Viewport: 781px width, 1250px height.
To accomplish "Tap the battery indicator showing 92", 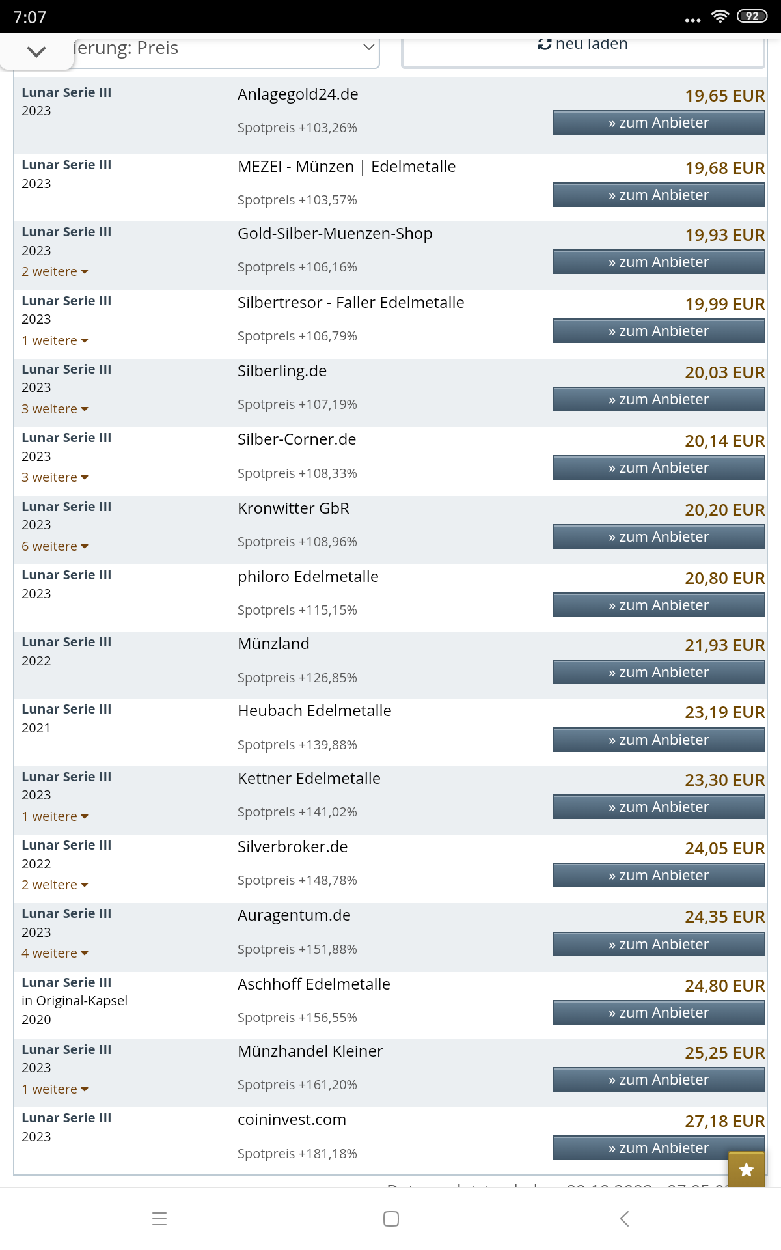I will 752,16.
